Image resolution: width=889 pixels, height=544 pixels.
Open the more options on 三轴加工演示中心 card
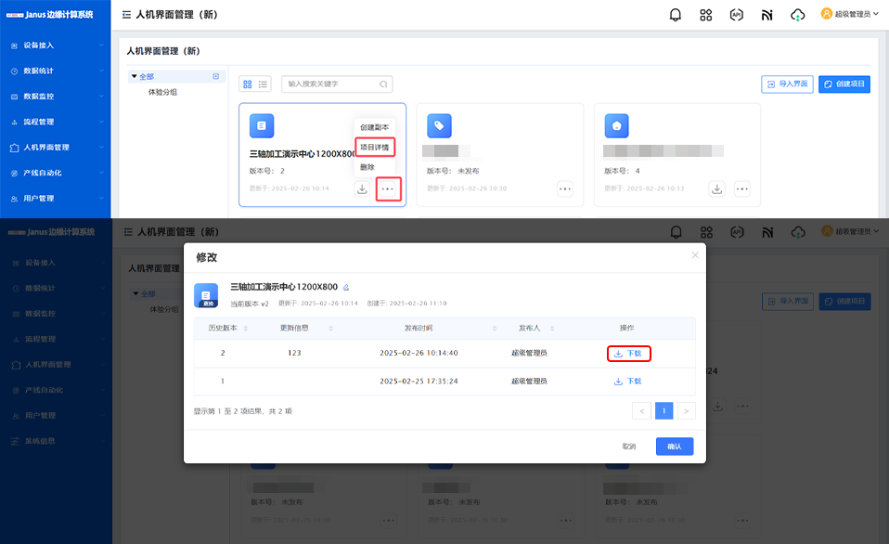tap(388, 188)
